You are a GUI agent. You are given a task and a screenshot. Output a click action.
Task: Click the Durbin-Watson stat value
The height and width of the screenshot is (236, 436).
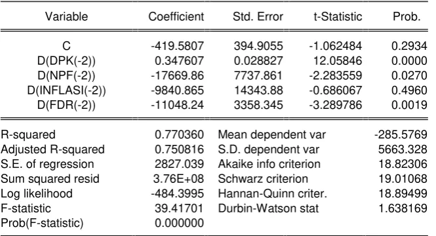point(403,208)
